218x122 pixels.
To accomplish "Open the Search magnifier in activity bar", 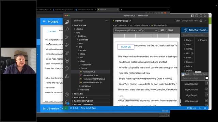I will 67,29.
